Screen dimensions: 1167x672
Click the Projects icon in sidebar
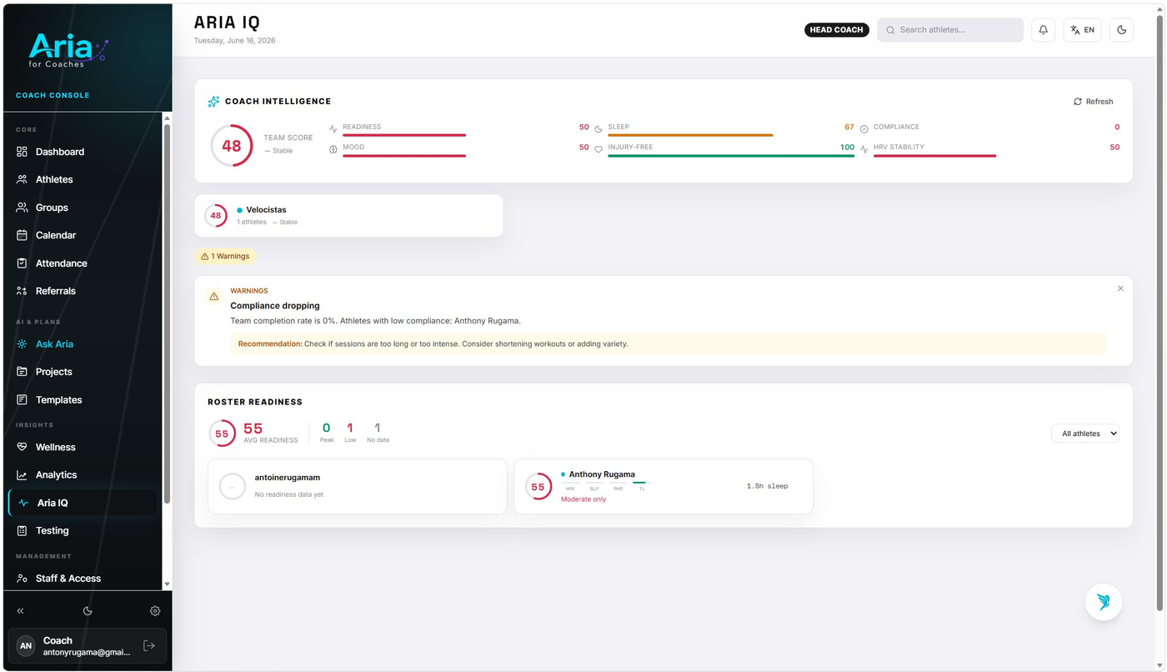(x=22, y=372)
